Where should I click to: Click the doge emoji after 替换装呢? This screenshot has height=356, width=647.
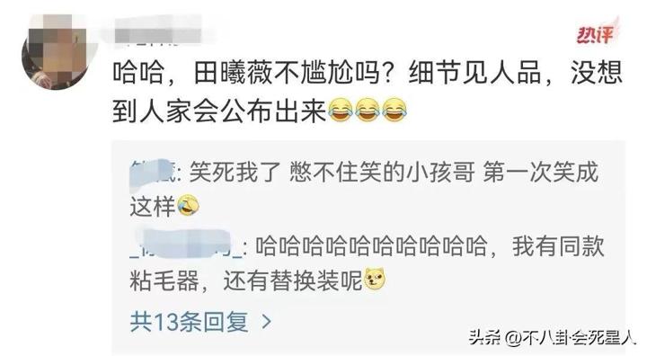click(x=374, y=280)
